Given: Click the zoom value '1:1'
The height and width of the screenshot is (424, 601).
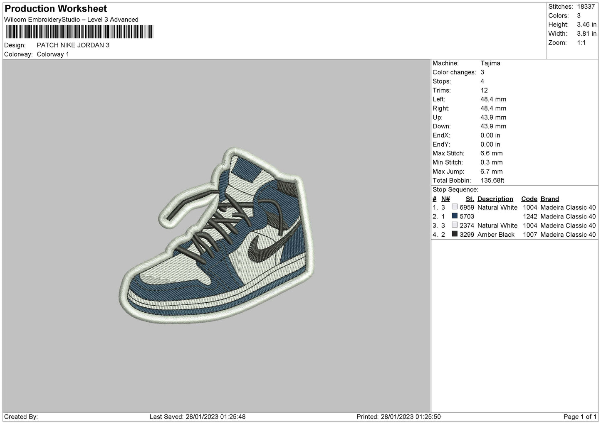Looking at the screenshot, I should [x=581, y=43].
